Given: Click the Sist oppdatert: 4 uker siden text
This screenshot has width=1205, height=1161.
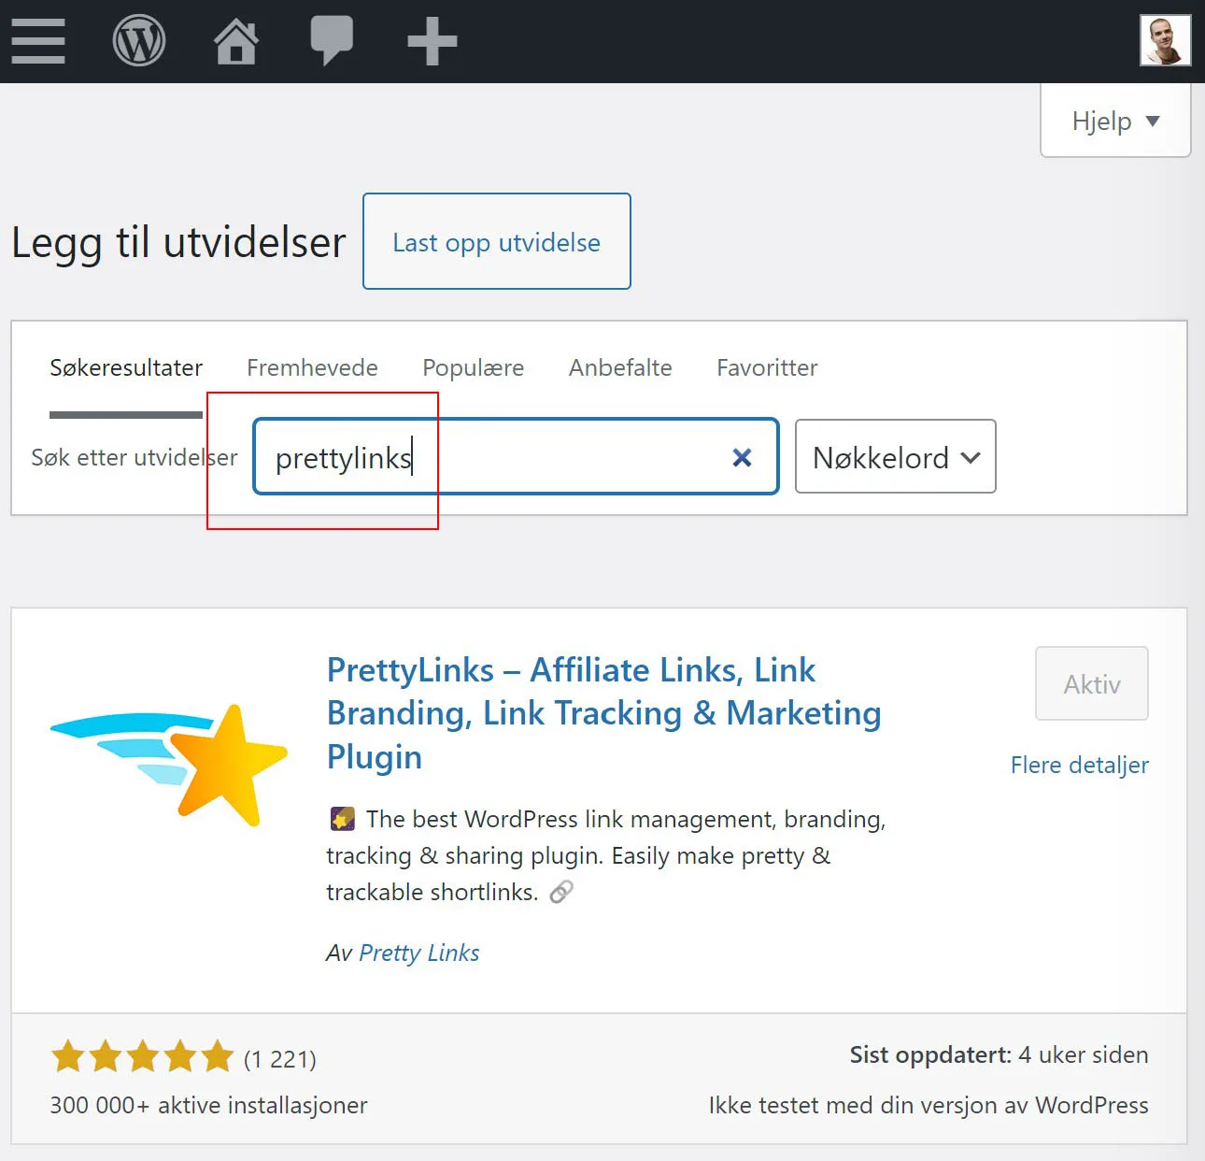Looking at the screenshot, I should pyautogui.click(x=999, y=1054).
